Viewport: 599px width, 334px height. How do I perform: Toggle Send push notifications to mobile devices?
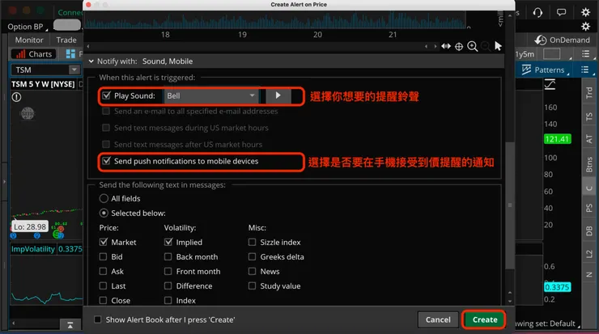107,161
